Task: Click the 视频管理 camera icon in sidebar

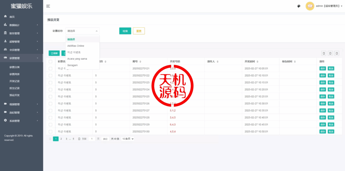Action: 5,104
